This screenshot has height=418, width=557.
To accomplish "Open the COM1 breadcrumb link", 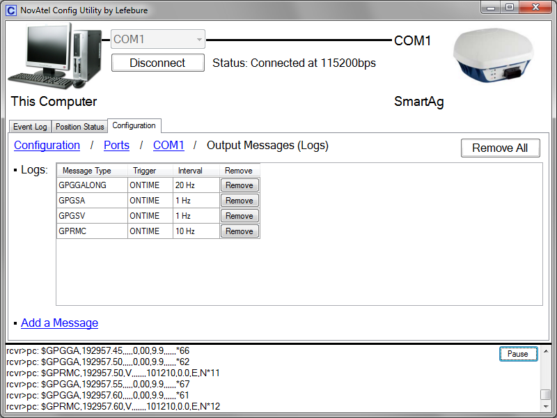I will tap(168, 146).
